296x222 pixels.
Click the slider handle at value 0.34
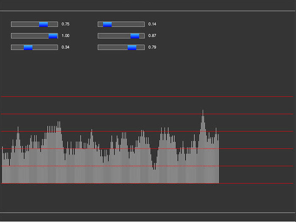click(28, 47)
